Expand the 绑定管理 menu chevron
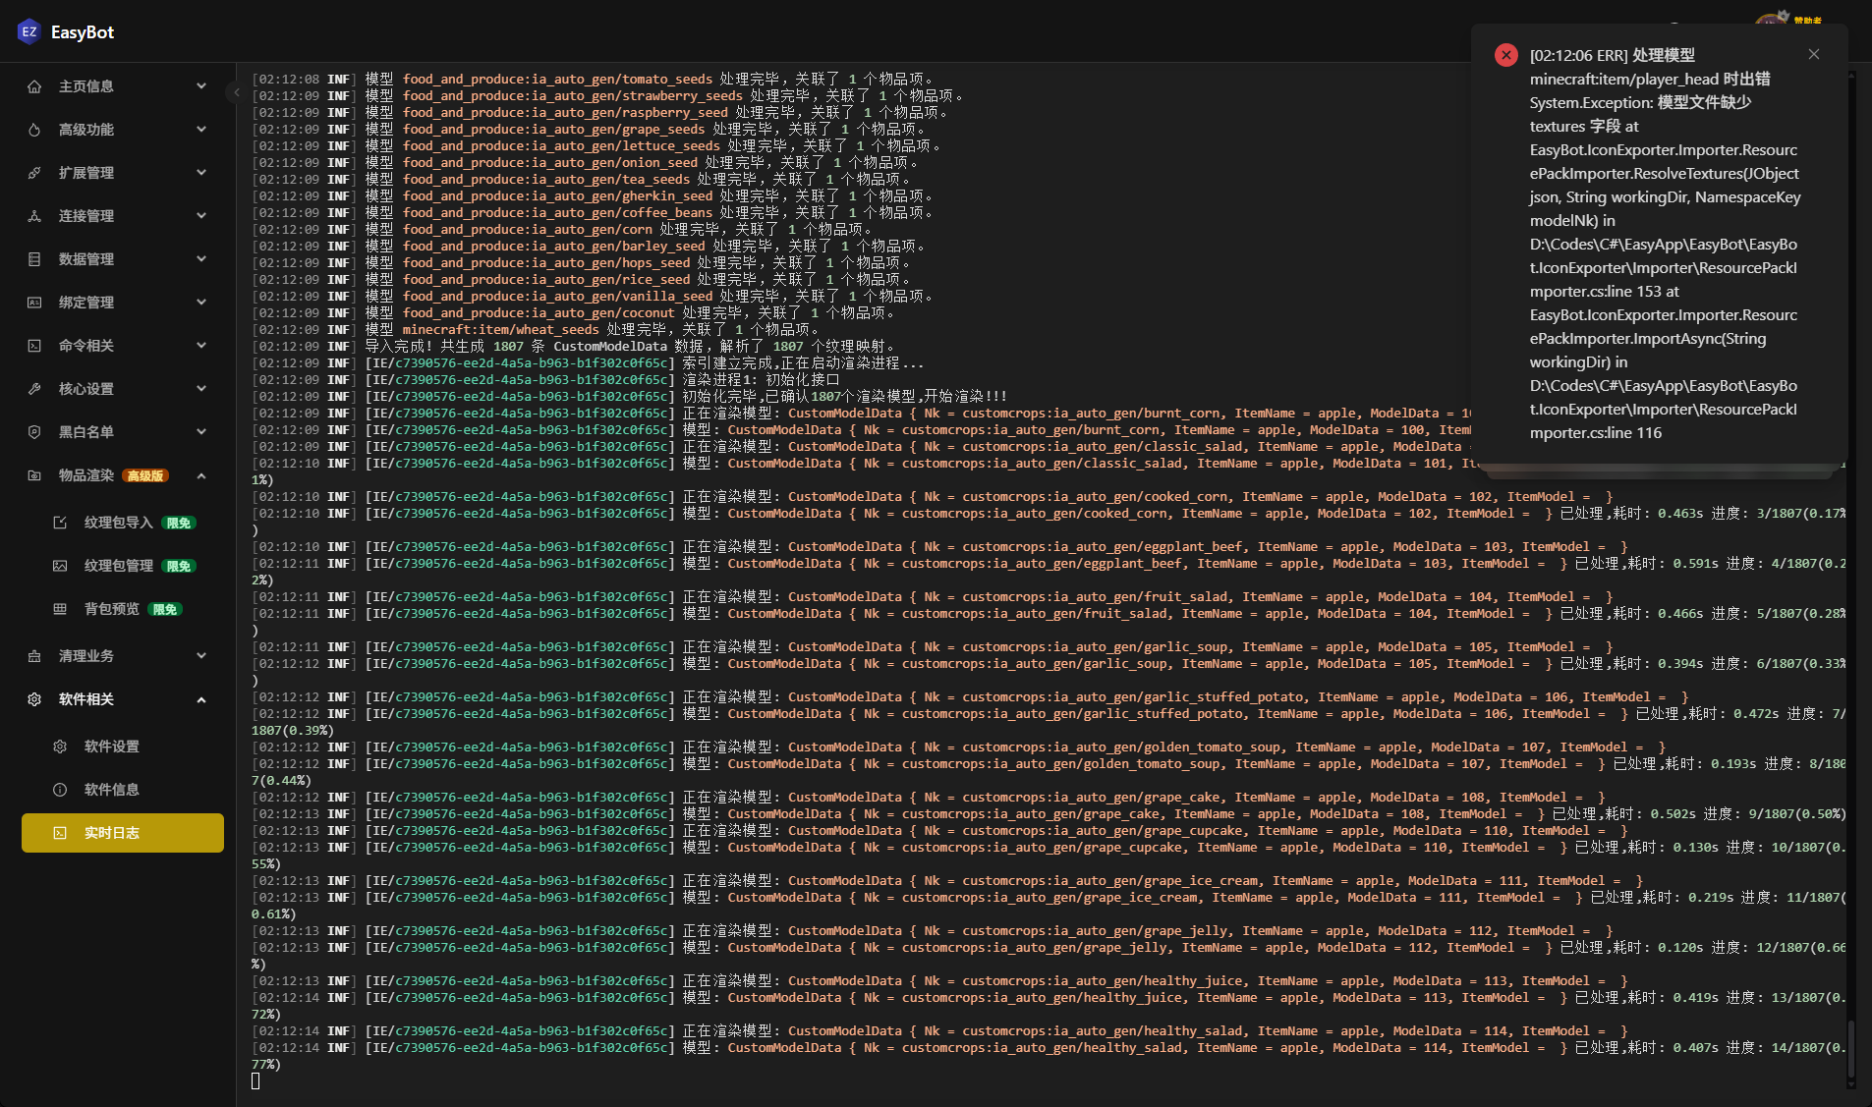 (x=201, y=303)
